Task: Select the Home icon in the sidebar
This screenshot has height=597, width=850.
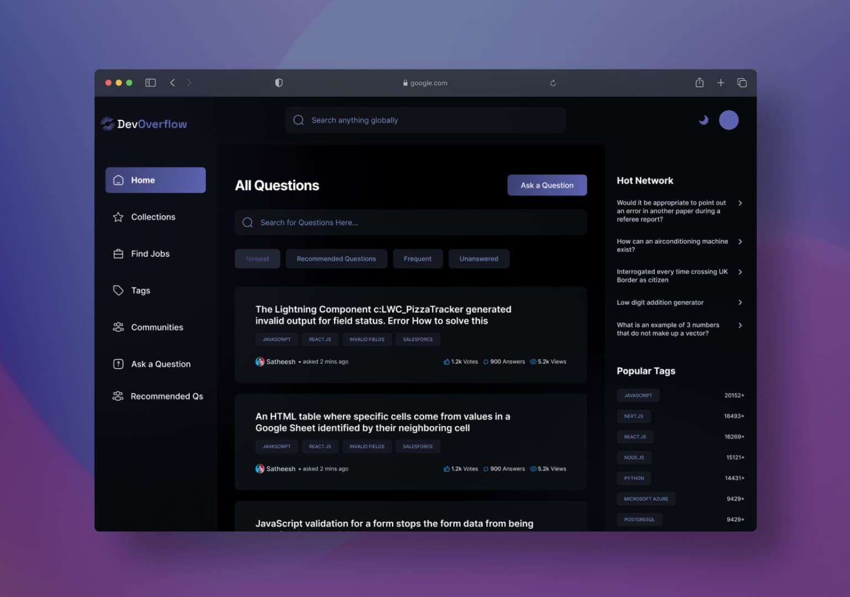Action: pyautogui.click(x=118, y=180)
